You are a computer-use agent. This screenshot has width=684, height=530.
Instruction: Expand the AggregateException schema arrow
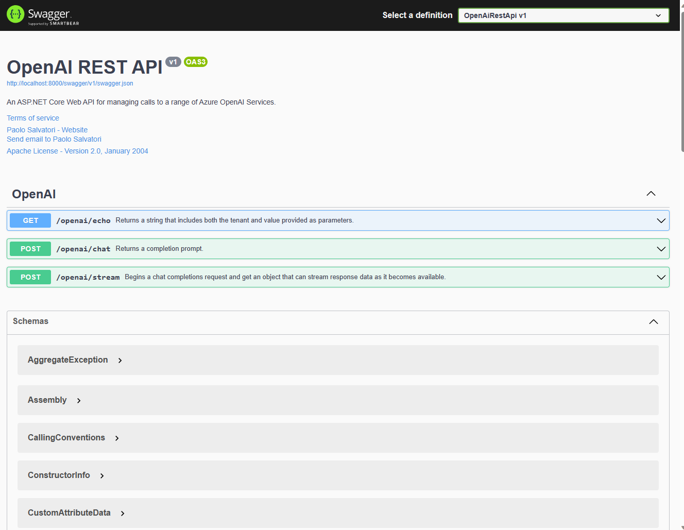click(x=120, y=361)
